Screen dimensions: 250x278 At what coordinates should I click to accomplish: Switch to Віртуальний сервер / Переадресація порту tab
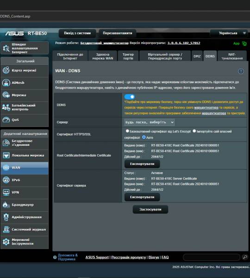pos(165,56)
